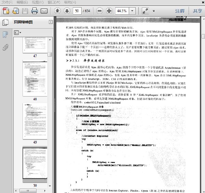Open the page thumbnails panel icon
The height and width of the screenshot is (193, 205).
click(5, 22)
